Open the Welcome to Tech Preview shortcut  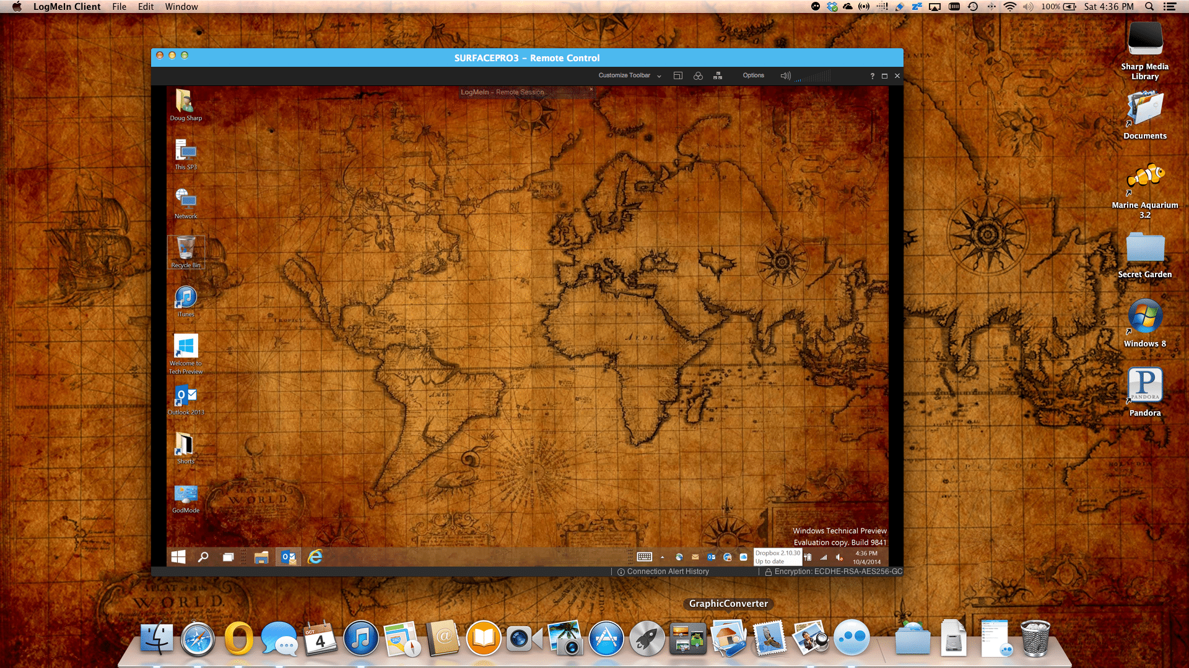pyautogui.click(x=186, y=354)
